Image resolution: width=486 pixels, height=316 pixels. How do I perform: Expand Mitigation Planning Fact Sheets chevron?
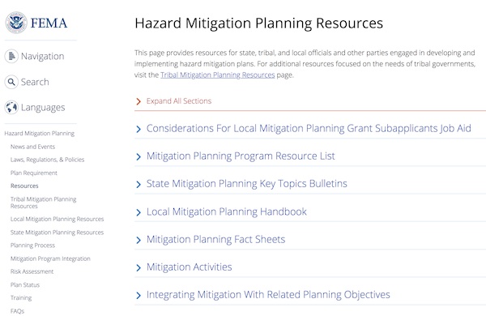click(139, 240)
